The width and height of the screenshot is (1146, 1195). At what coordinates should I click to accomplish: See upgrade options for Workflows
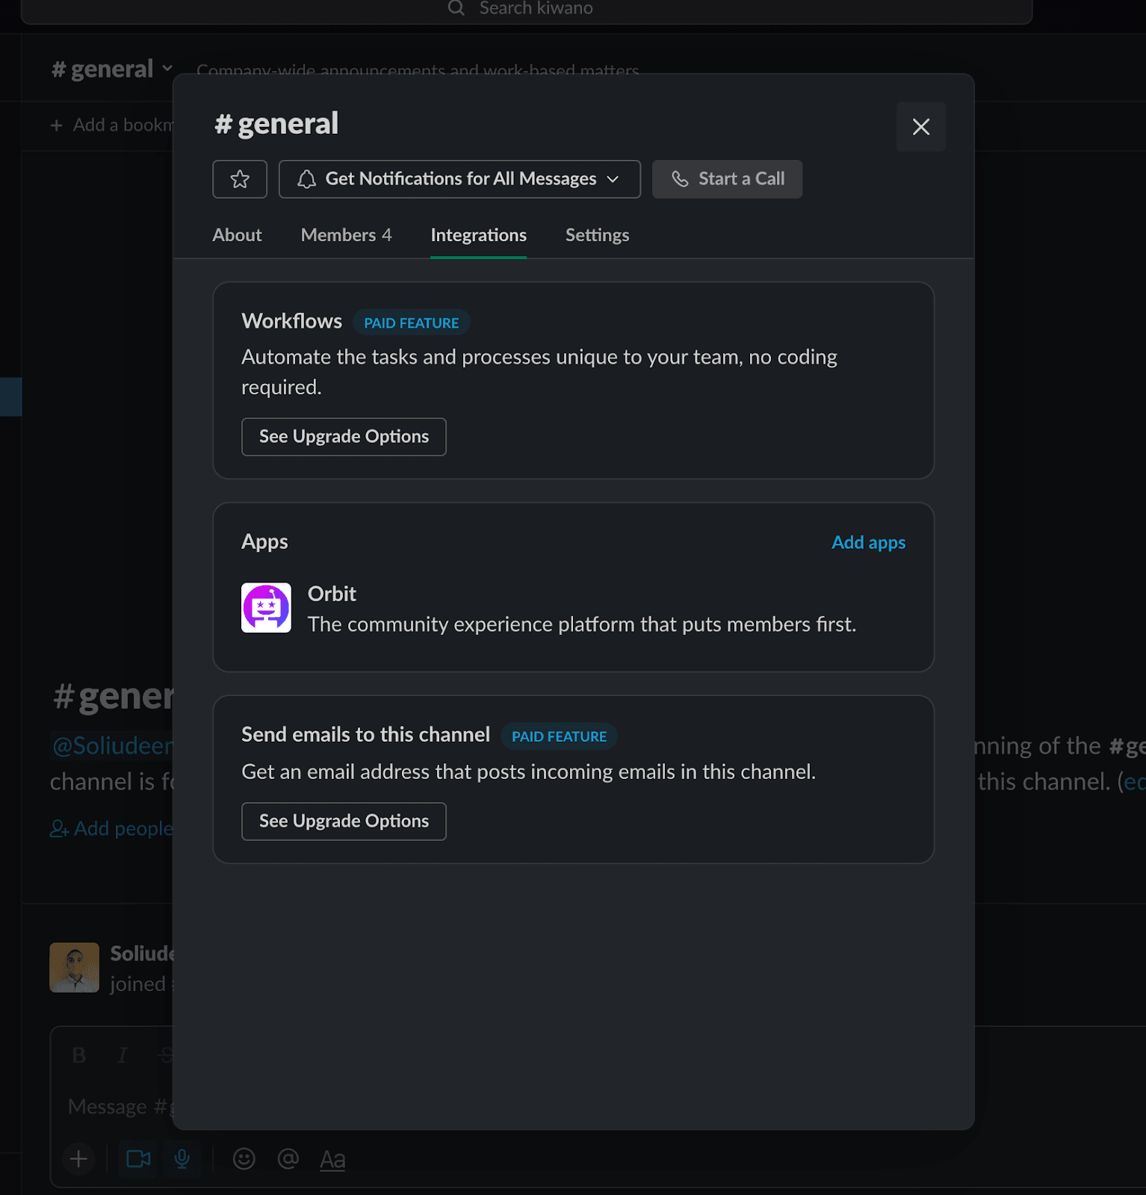point(344,437)
